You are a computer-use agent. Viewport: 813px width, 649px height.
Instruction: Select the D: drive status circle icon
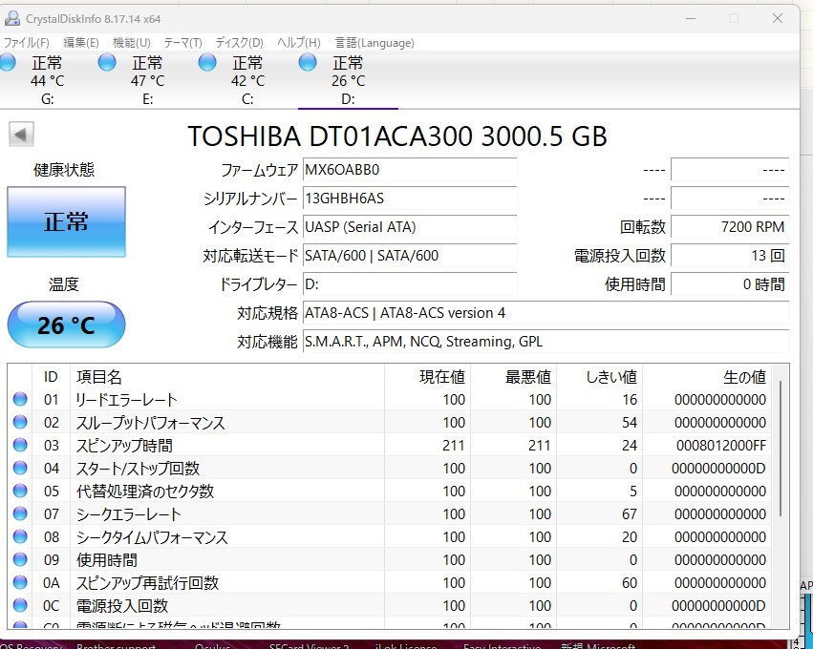[x=308, y=63]
